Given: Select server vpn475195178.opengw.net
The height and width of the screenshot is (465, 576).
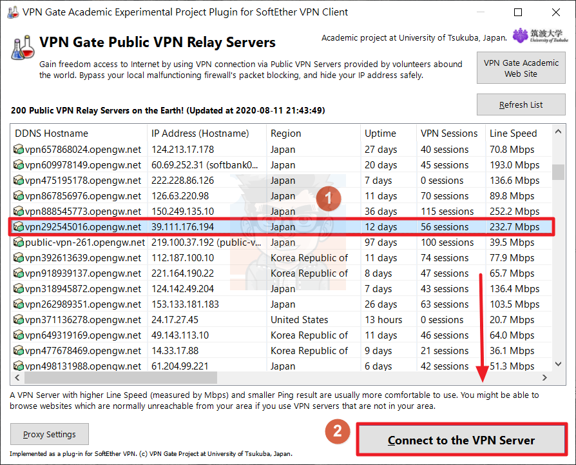Looking at the screenshot, I should tap(281, 181).
